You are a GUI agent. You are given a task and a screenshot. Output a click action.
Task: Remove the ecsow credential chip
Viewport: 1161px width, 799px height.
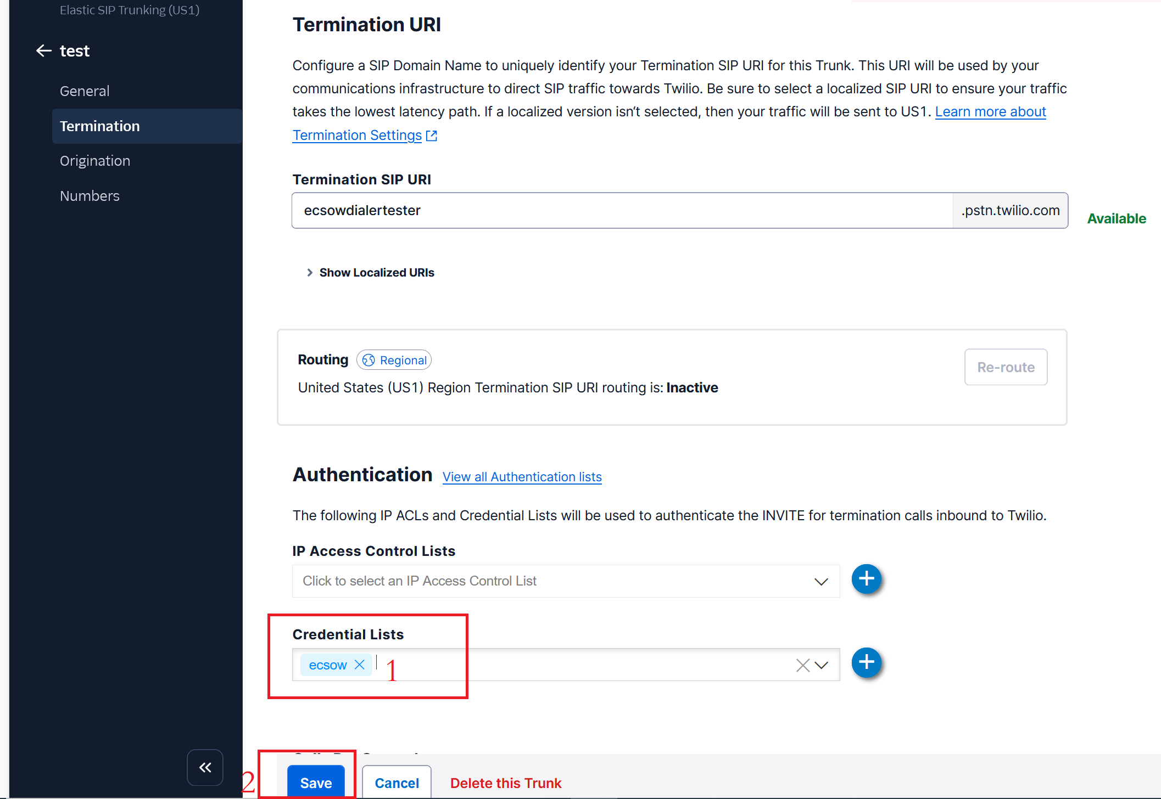coord(360,665)
